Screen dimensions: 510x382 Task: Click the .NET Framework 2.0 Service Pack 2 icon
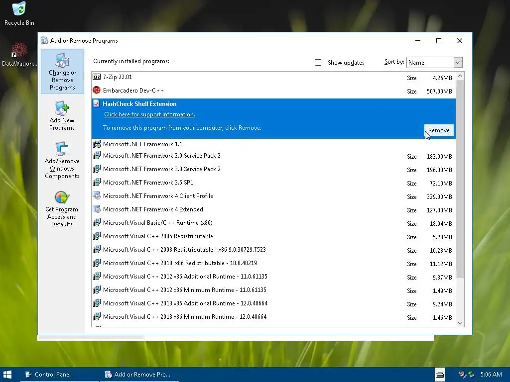(x=97, y=156)
